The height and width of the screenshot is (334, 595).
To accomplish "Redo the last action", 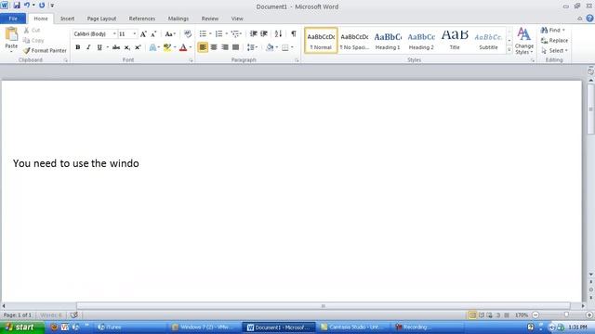I will click(x=42, y=6).
